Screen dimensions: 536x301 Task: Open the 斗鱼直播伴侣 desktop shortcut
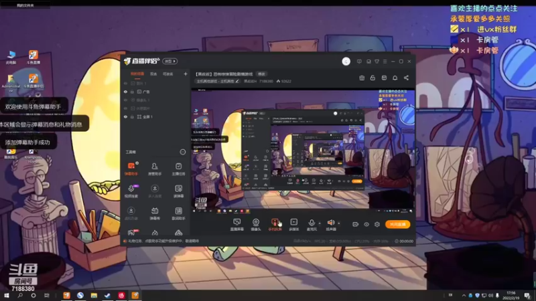pos(33,82)
